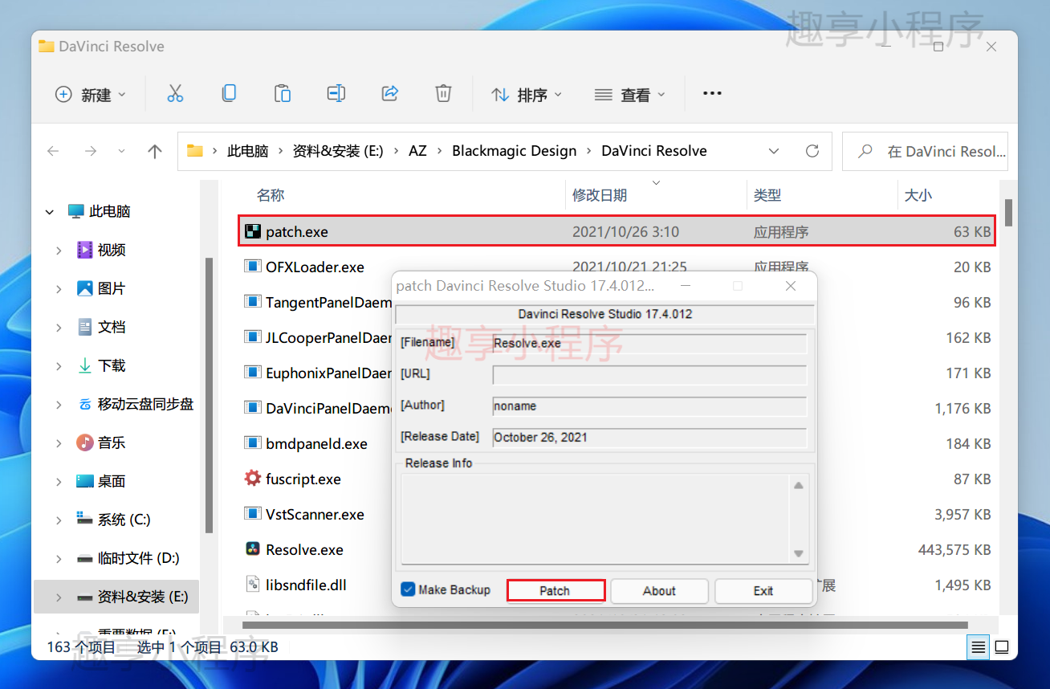This screenshot has height=689, width=1050.
Task: Click the empty [URL] field
Action: click(649, 374)
